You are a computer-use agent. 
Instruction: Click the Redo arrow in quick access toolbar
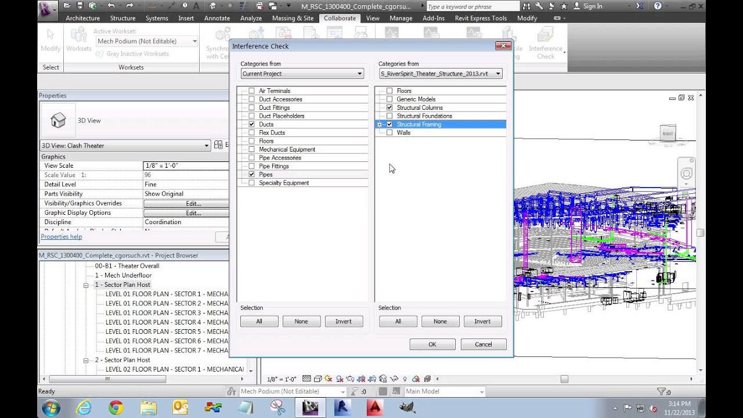pos(129,6)
